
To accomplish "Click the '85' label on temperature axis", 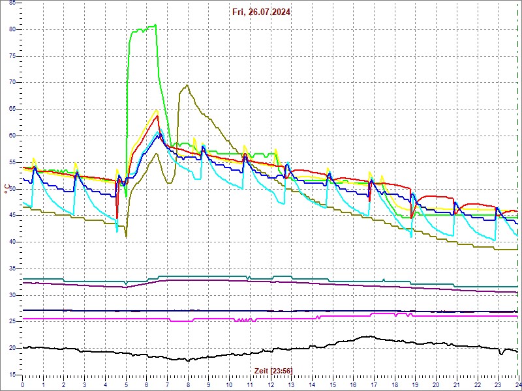I will point(12,3).
